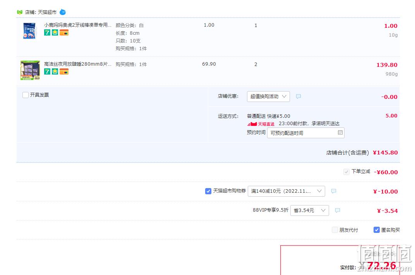Click the 980g weight text

(391, 74)
